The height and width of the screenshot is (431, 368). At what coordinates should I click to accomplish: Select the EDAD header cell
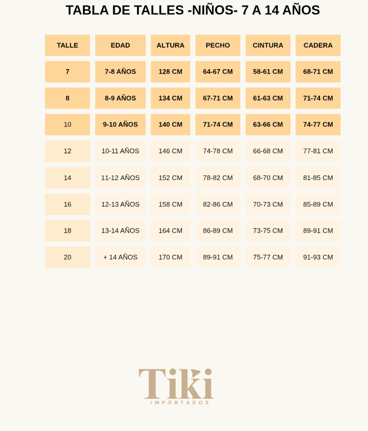point(120,45)
